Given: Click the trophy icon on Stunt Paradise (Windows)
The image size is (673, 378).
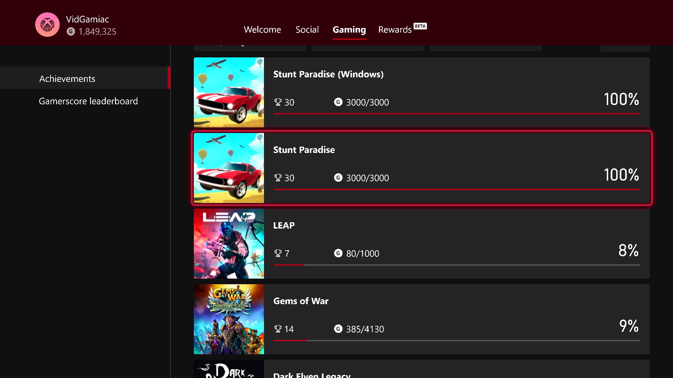Looking at the screenshot, I should tap(278, 102).
